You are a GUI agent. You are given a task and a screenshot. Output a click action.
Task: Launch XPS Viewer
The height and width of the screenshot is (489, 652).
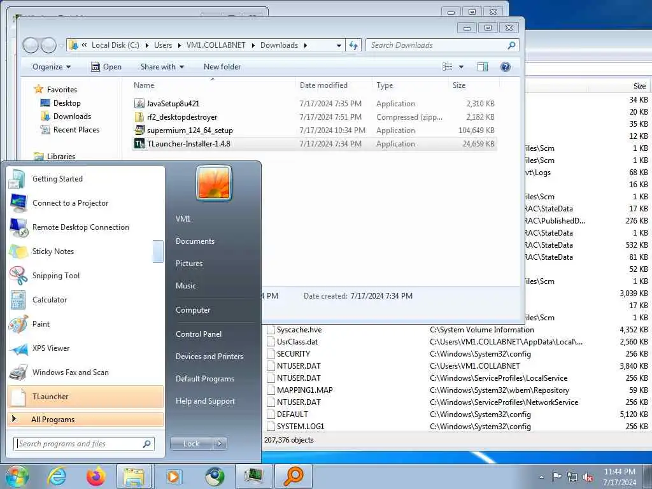click(x=86, y=348)
